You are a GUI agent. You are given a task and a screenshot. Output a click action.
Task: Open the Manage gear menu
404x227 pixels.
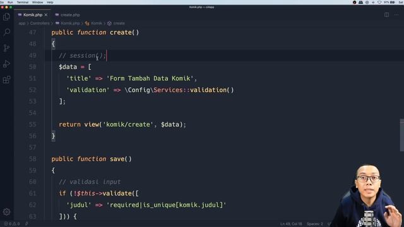pos(6,212)
